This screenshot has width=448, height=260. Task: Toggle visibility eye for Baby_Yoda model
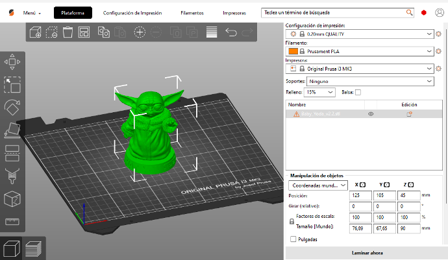[371, 113]
